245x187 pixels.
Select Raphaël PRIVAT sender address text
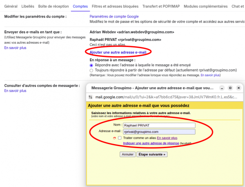(125, 40)
